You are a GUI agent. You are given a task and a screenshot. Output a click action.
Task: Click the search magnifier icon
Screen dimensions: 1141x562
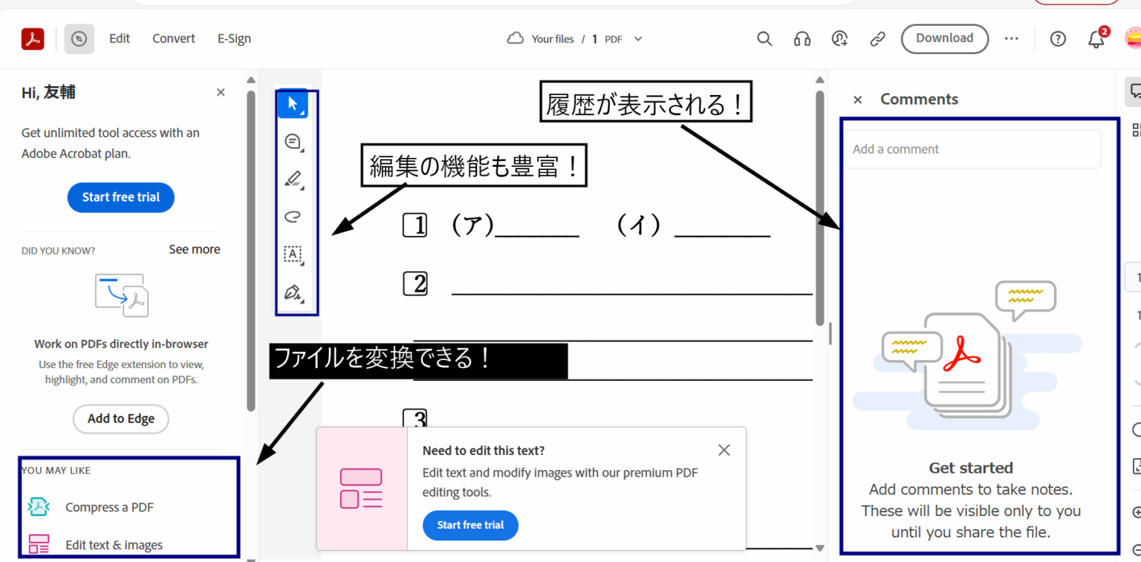(764, 39)
